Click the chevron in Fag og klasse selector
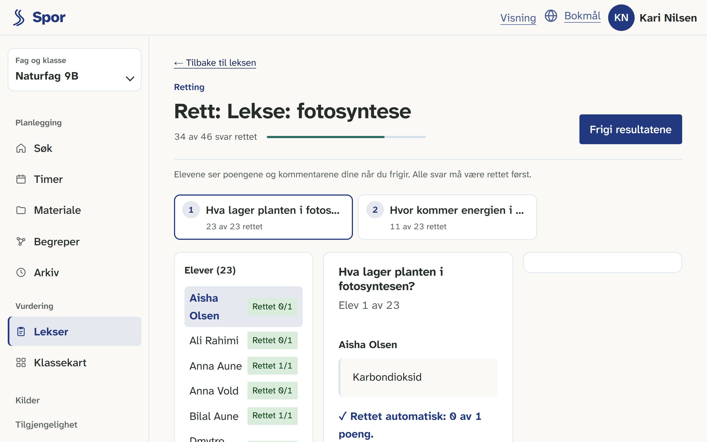The height and width of the screenshot is (442, 707). (x=130, y=79)
